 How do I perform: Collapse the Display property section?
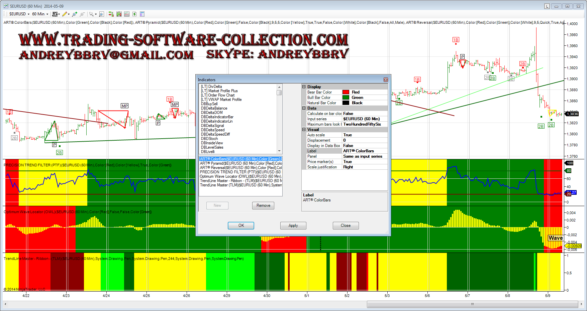pos(304,87)
